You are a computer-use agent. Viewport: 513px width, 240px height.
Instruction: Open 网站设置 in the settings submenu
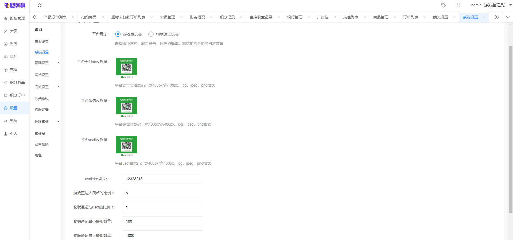(x=42, y=75)
